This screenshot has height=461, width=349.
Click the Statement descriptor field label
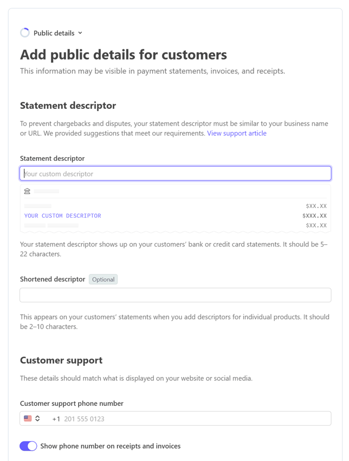point(53,159)
